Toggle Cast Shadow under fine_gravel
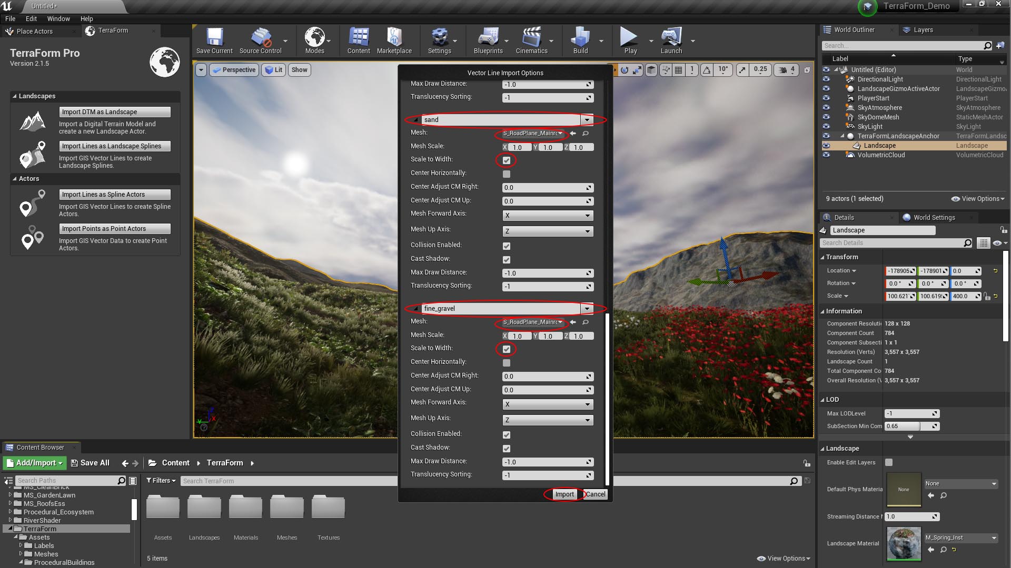The image size is (1011, 568). tap(507, 449)
